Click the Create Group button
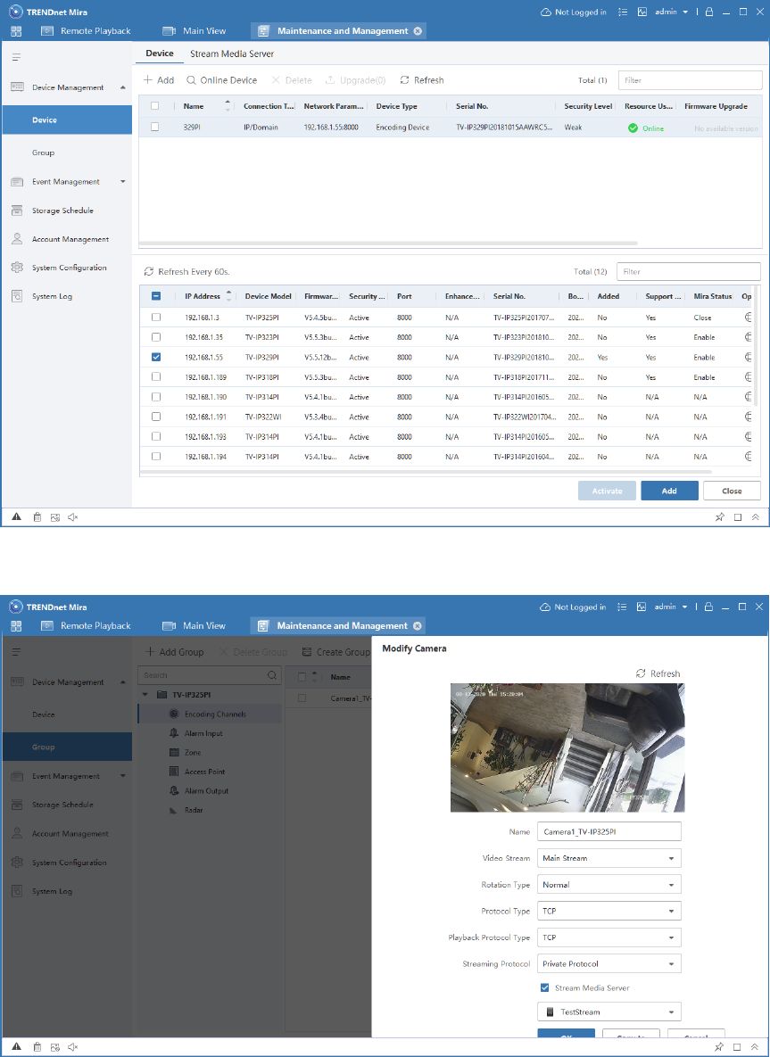The height and width of the screenshot is (1057, 770). point(335,652)
